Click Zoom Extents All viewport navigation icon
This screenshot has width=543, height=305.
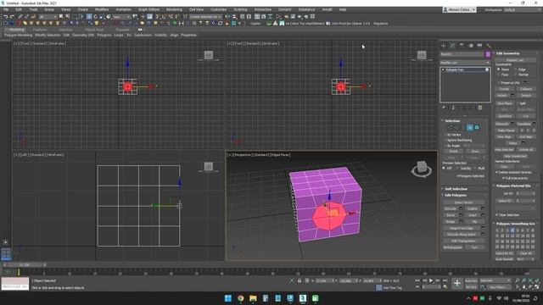pyautogui.click(x=537, y=280)
